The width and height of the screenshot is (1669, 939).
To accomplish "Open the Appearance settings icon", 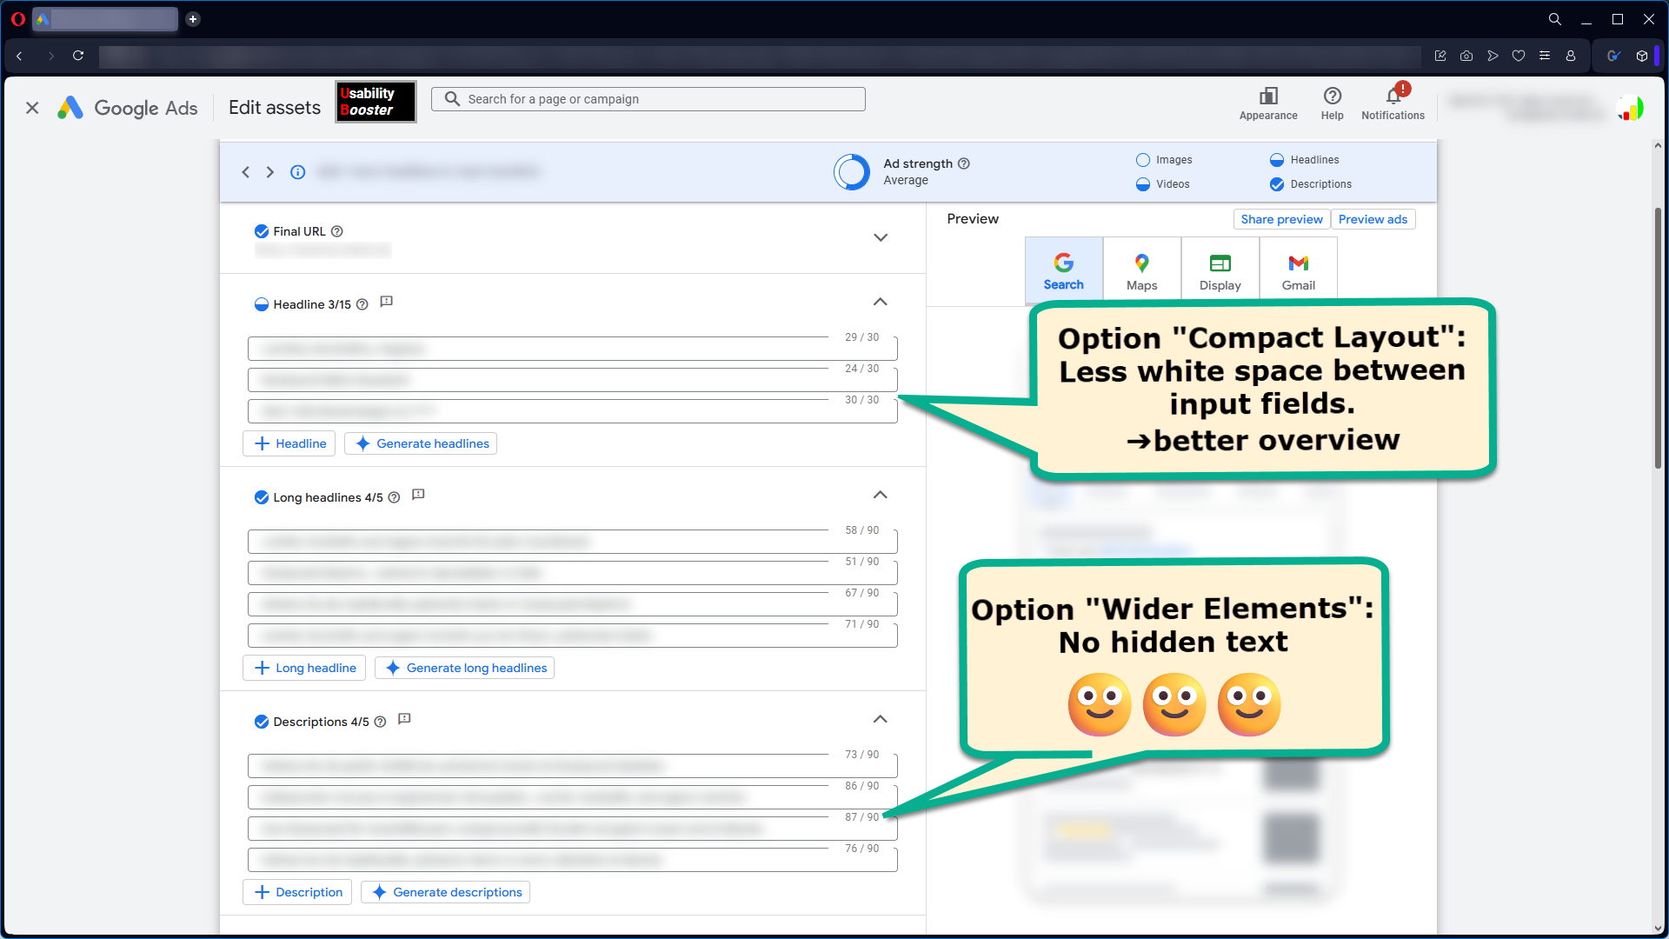I will pyautogui.click(x=1267, y=97).
